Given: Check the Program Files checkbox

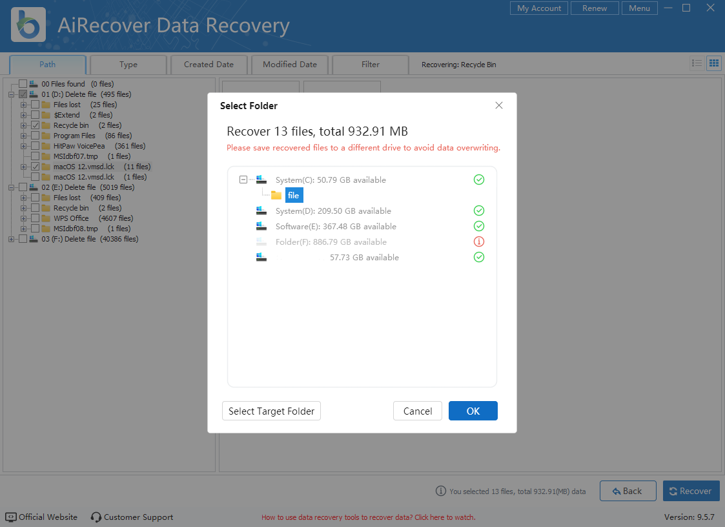Looking at the screenshot, I should (36, 136).
